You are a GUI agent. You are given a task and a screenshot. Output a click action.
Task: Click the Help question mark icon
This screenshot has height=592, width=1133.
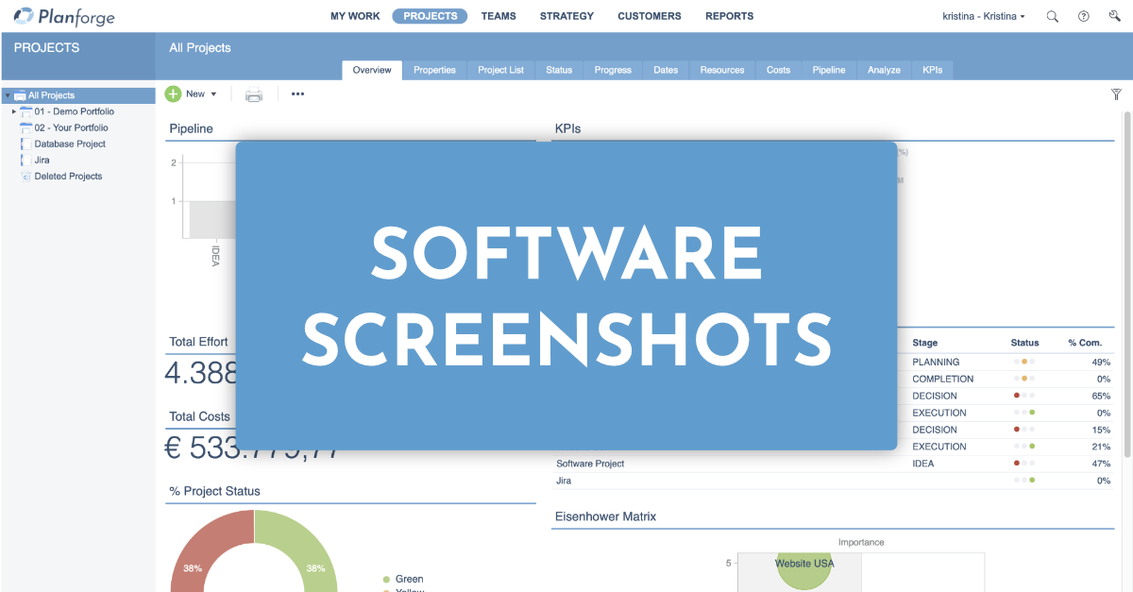pyautogui.click(x=1083, y=16)
